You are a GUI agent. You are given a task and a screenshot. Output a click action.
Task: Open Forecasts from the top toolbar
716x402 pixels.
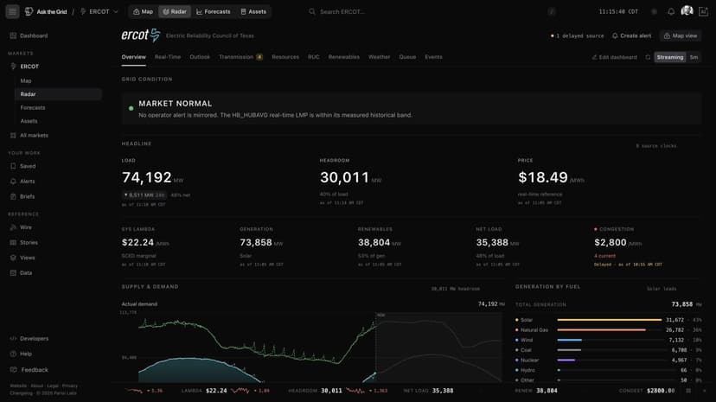[214, 11]
